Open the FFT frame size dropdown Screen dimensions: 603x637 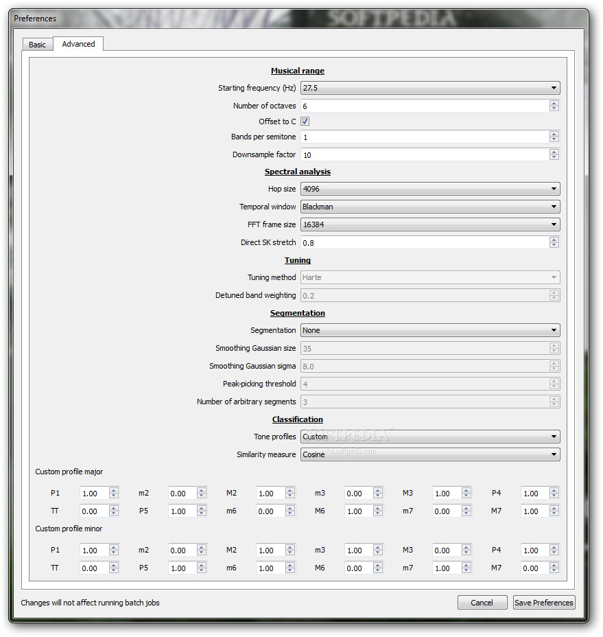(430, 224)
